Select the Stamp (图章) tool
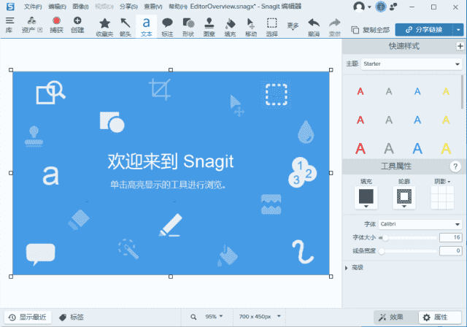Viewport: 467px width, 327px height. tap(209, 26)
